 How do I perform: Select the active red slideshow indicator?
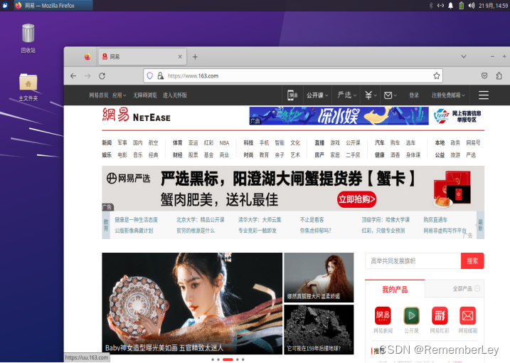point(228,359)
